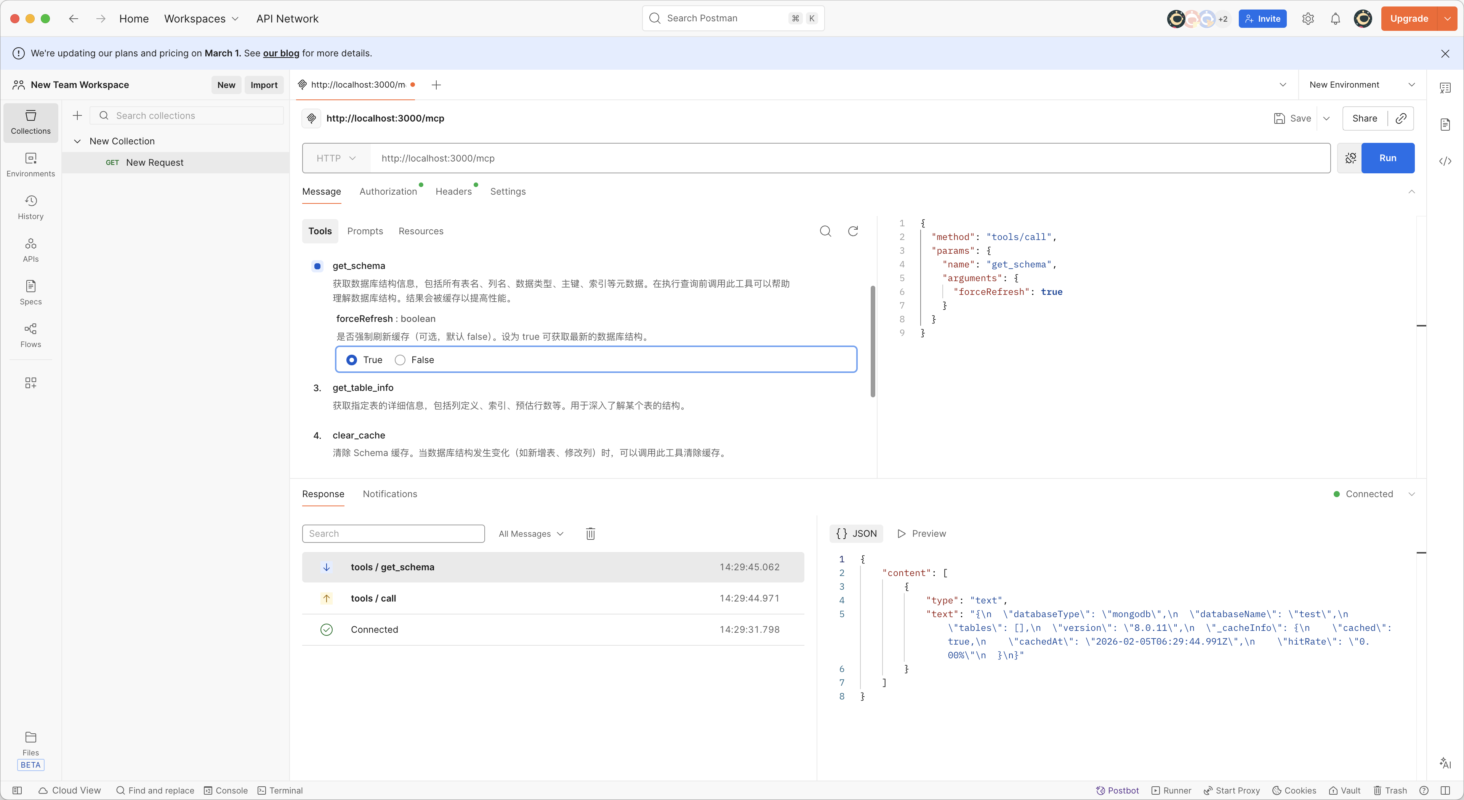This screenshot has width=1464, height=800.
Task: Expand the New Environment selector
Action: (x=1362, y=85)
